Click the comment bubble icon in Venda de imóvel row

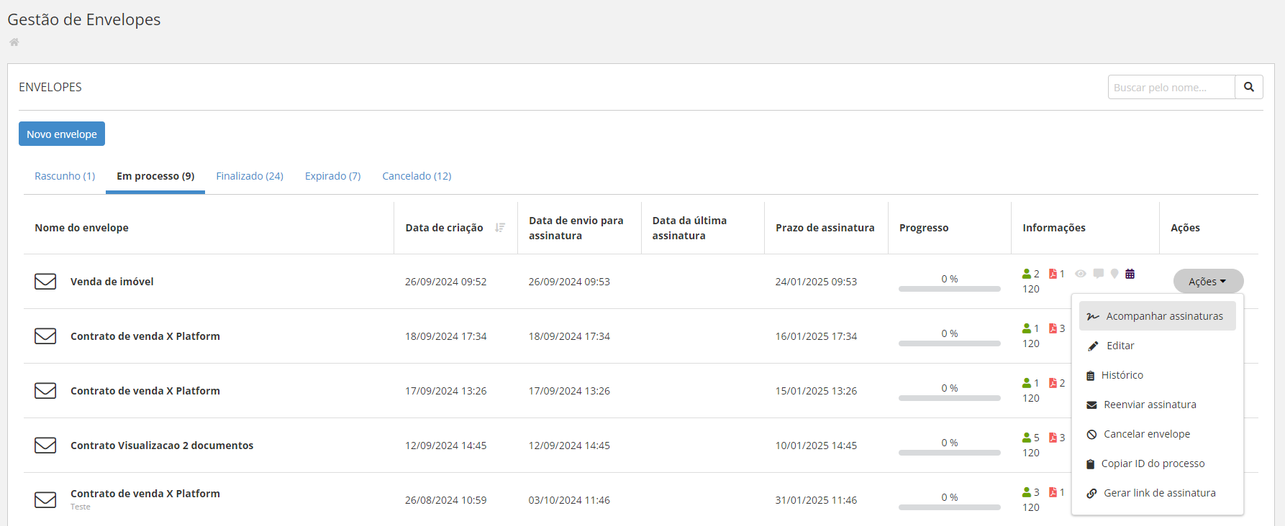pyautogui.click(x=1098, y=274)
